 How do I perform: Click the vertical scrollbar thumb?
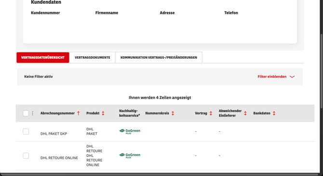(x=322, y=71)
